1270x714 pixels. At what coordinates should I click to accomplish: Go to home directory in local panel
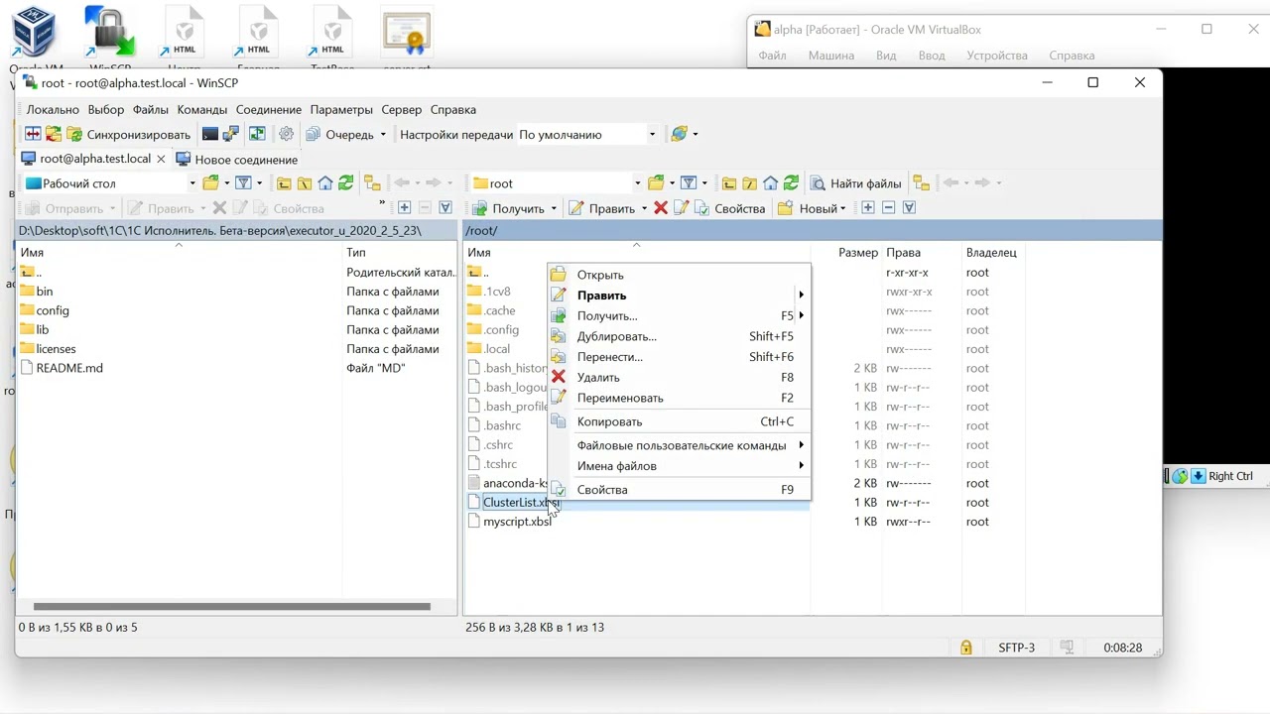tap(325, 182)
